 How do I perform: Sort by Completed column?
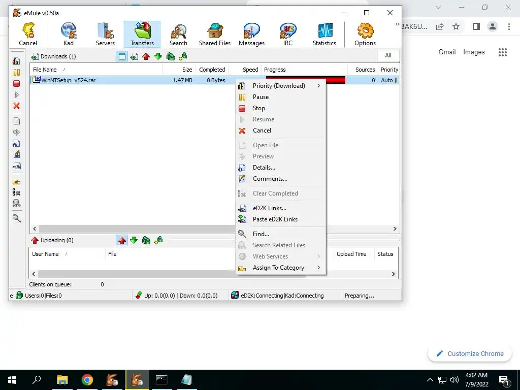click(x=212, y=70)
